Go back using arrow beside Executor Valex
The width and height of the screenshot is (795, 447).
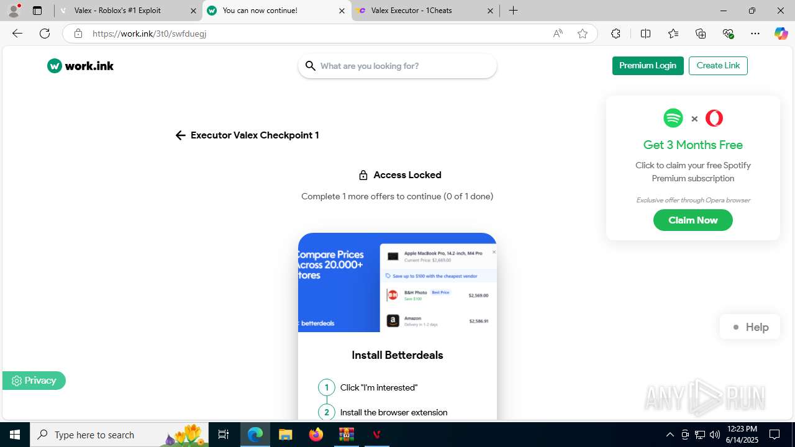(x=180, y=135)
